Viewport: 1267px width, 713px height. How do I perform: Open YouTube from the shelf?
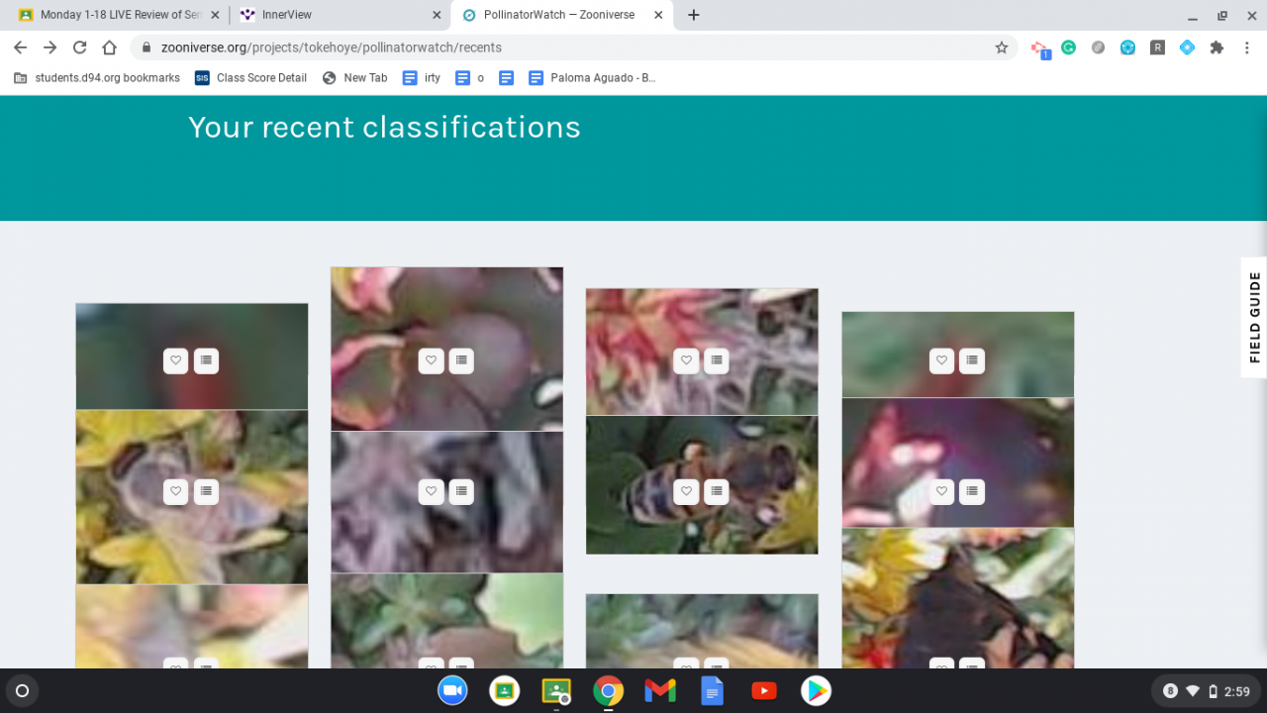764,691
